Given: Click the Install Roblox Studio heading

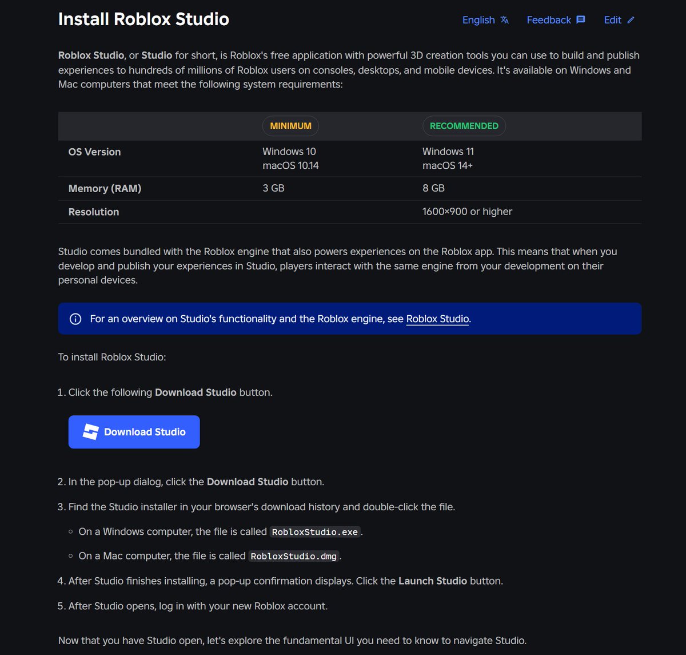Looking at the screenshot, I should [x=143, y=19].
